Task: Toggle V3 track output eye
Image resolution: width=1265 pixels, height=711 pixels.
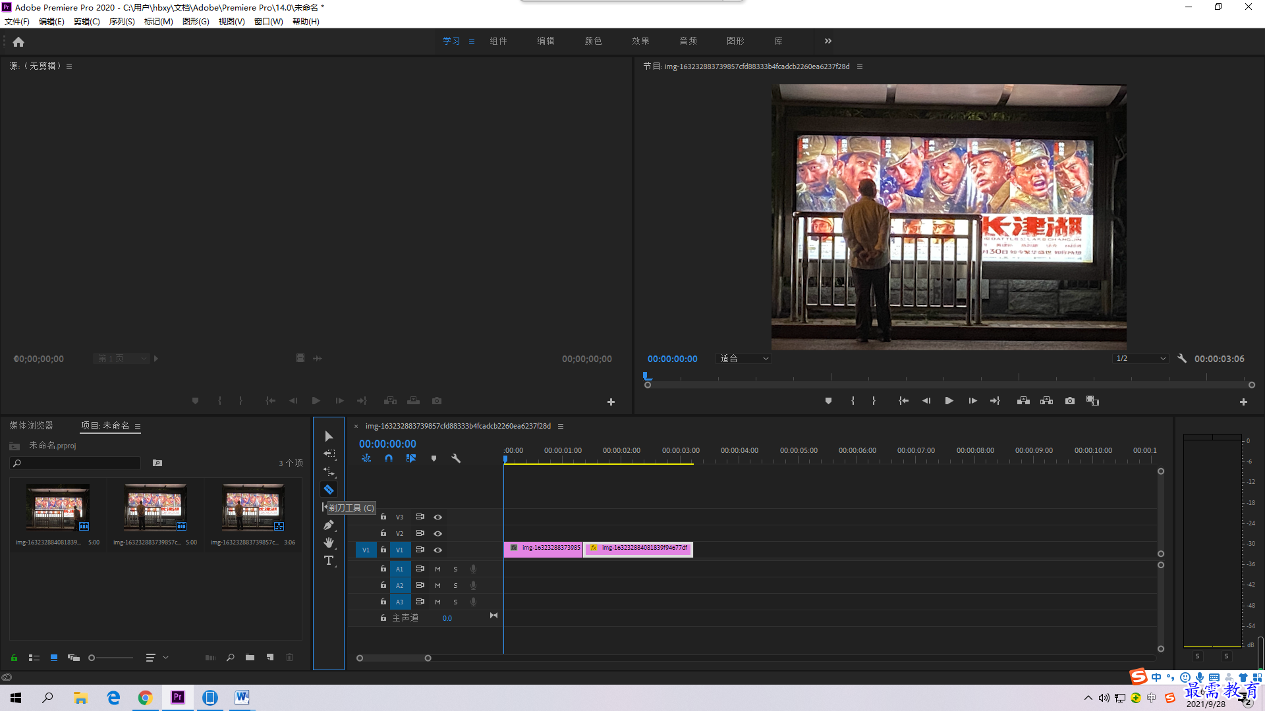Action: click(x=437, y=517)
